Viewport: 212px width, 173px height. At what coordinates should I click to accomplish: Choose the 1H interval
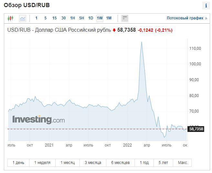pos(72,18)
